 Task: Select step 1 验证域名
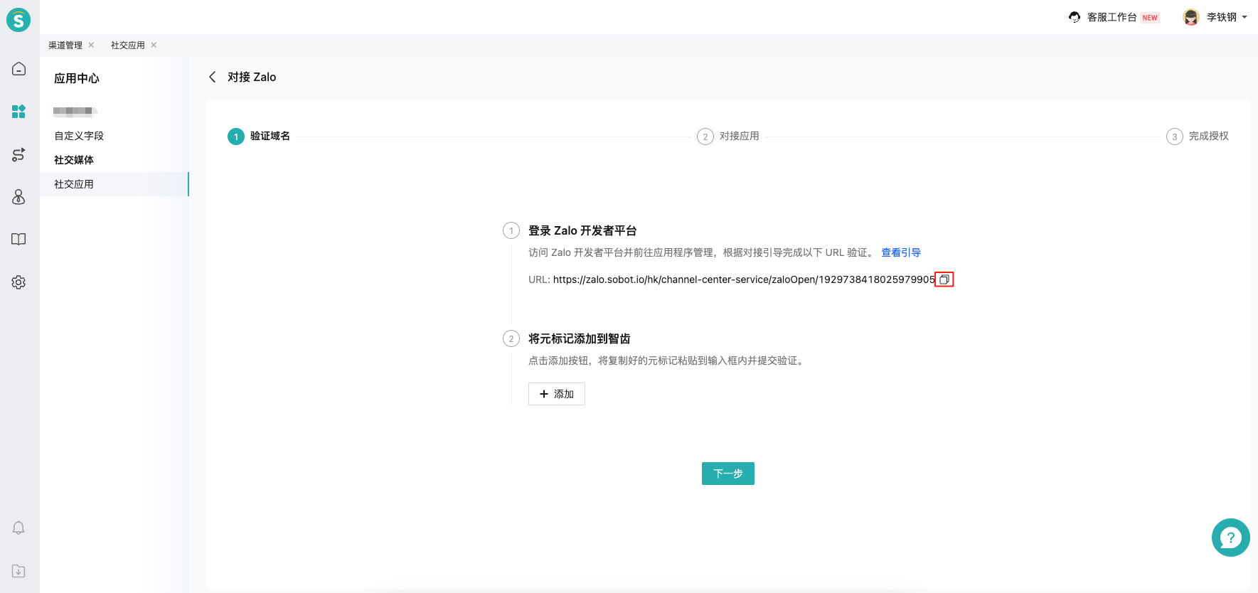click(x=259, y=136)
